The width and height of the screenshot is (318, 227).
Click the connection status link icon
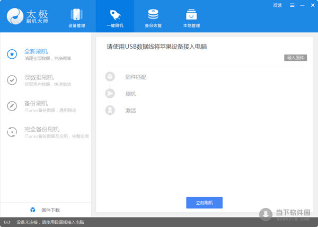pyautogui.click(x=7, y=222)
